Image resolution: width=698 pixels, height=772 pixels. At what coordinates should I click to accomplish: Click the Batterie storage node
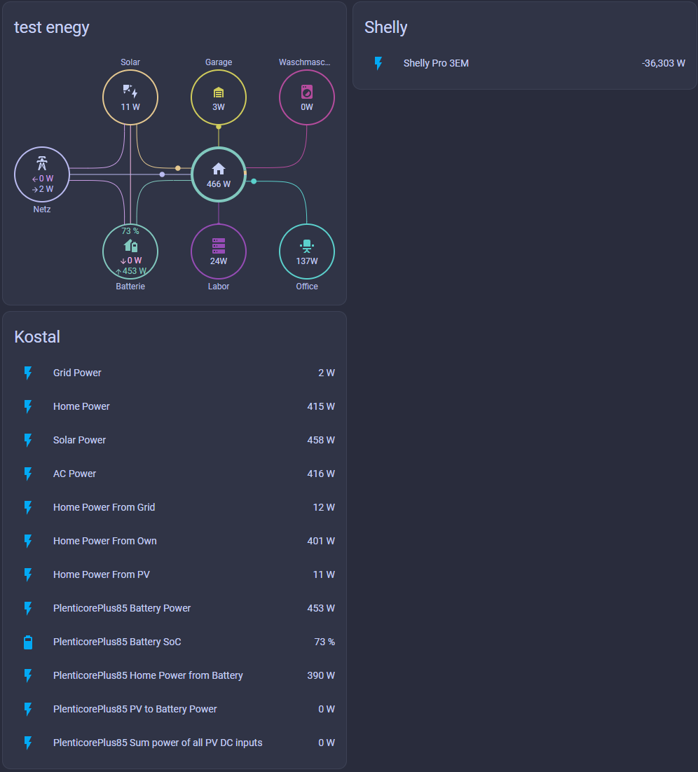pos(130,251)
